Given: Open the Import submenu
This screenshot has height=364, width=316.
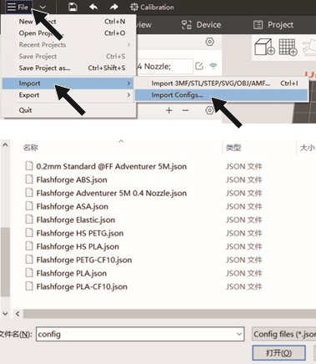Looking at the screenshot, I should coord(68,83).
